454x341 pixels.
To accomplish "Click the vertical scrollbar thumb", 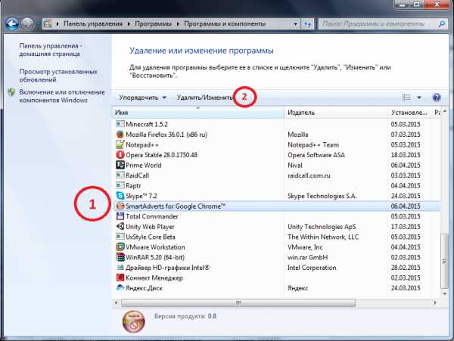I will click(444, 260).
